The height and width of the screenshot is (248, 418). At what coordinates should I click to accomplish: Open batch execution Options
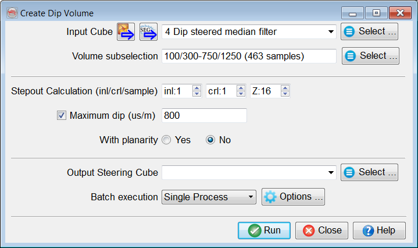coord(293,197)
